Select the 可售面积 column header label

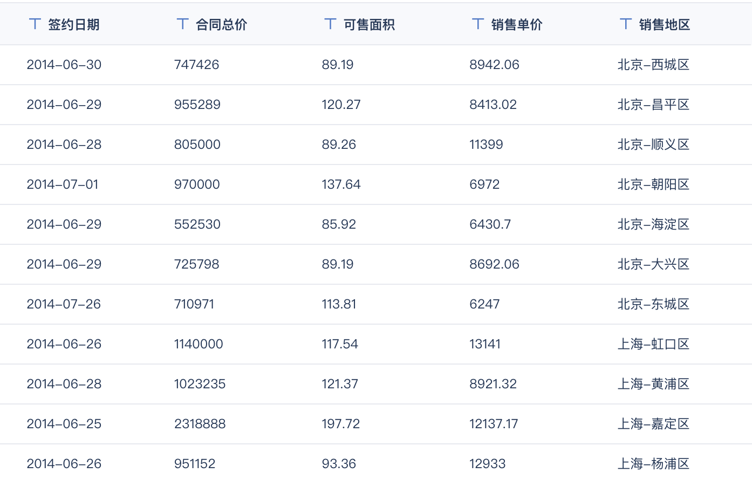369,25
